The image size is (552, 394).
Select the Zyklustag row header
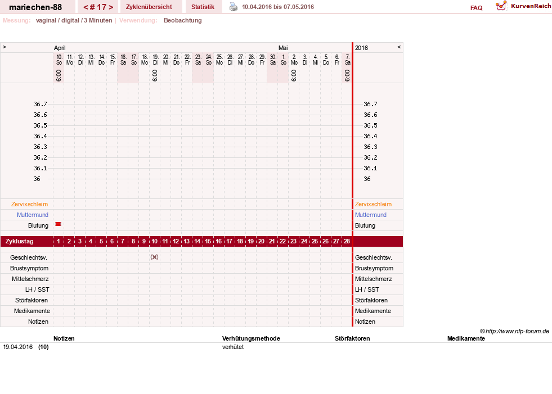pos(19,241)
